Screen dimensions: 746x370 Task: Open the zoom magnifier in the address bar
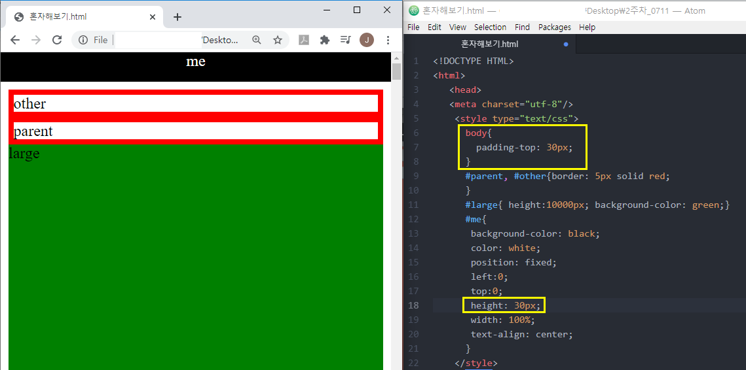[257, 40]
